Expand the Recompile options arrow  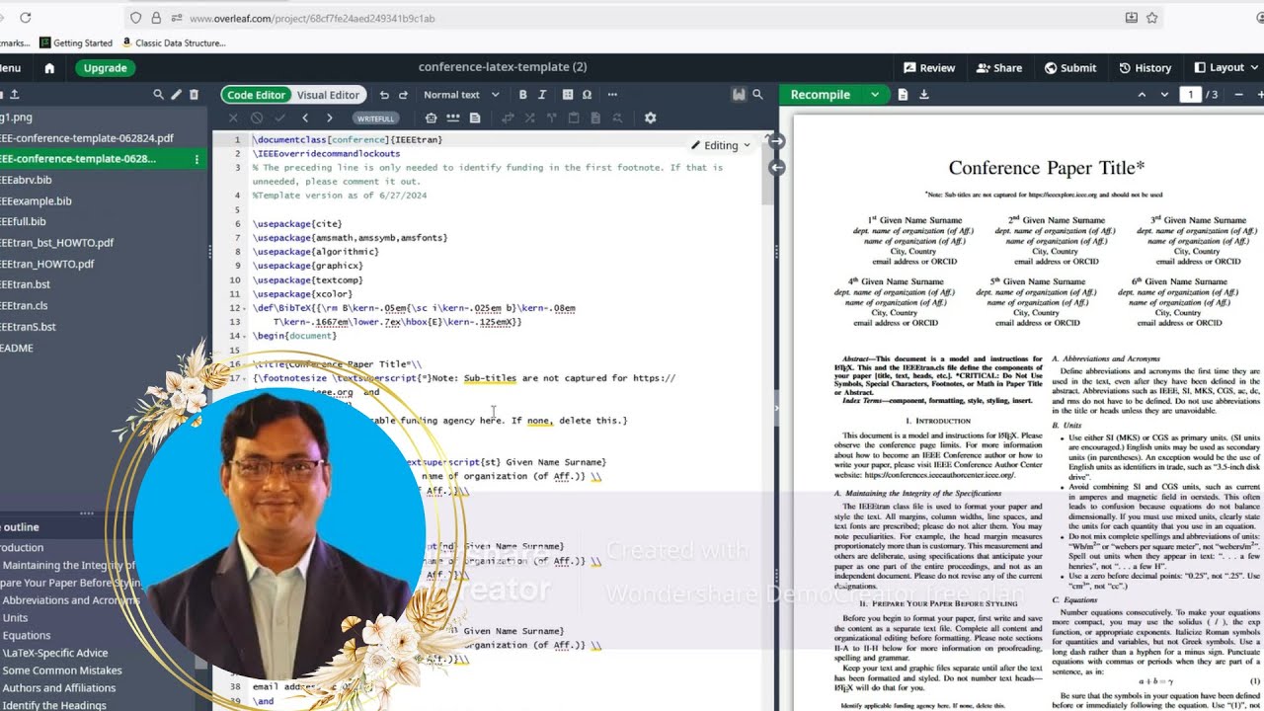874,95
